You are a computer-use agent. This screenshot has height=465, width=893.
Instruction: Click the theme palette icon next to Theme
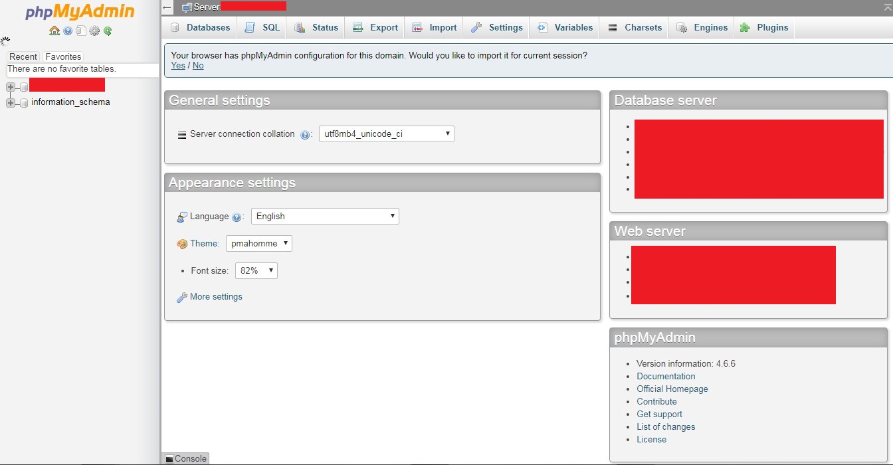click(181, 243)
